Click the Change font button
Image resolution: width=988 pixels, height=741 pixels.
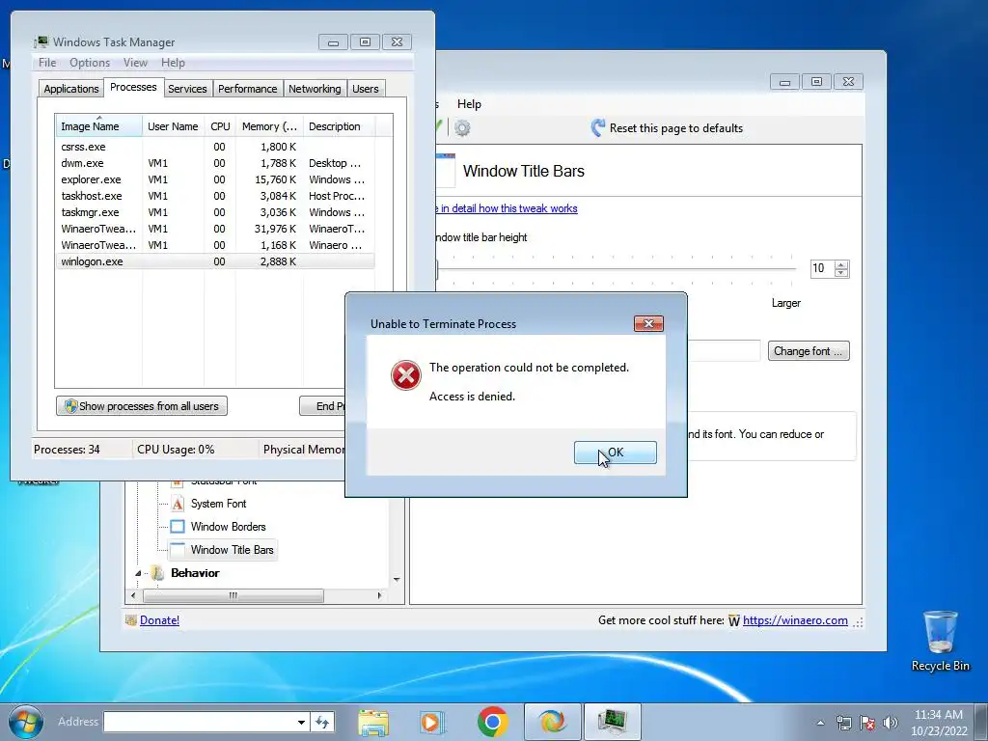pyautogui.click(x=809, y=351)
